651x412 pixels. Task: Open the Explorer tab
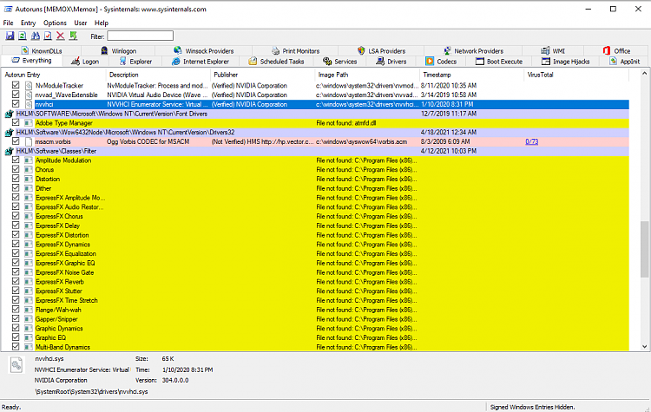[x=135, y=62]
